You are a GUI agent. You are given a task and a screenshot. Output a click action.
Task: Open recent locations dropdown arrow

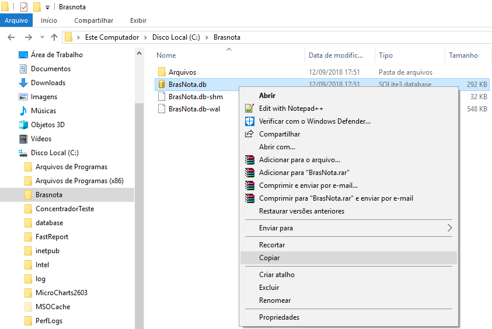pos(42,37)
